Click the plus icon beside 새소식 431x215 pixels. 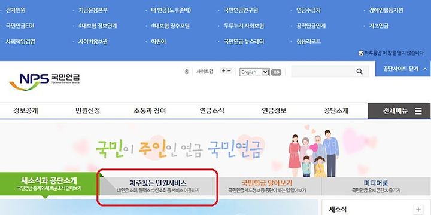(418, 209)
